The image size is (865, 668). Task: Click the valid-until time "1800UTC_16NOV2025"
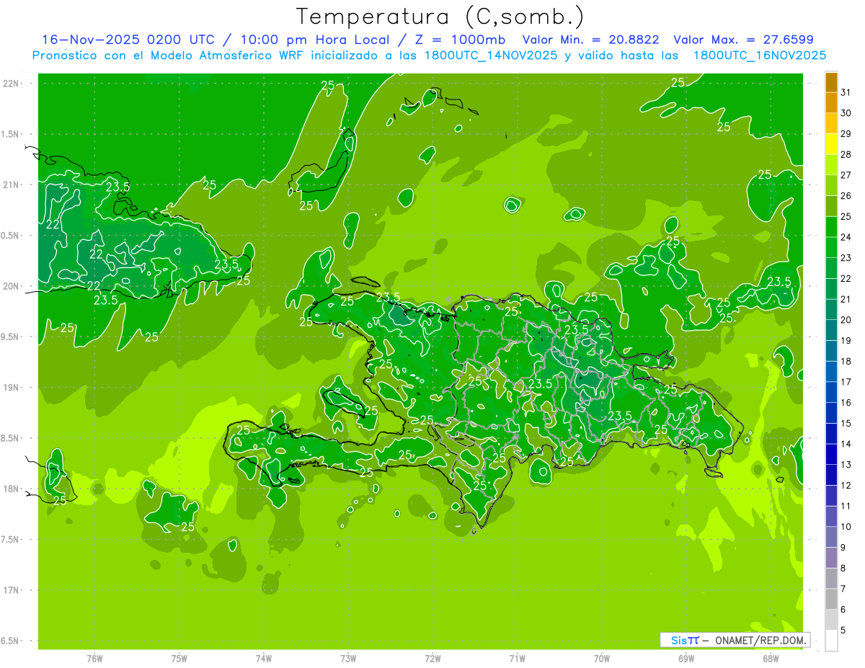pyautogui.click(x=759, y=55)
